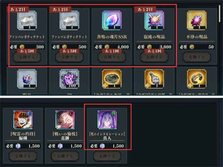This screenshot has width=223, height=167.
Task: Select the golden bottle equipment icon
Action: [x=154, y=79]
